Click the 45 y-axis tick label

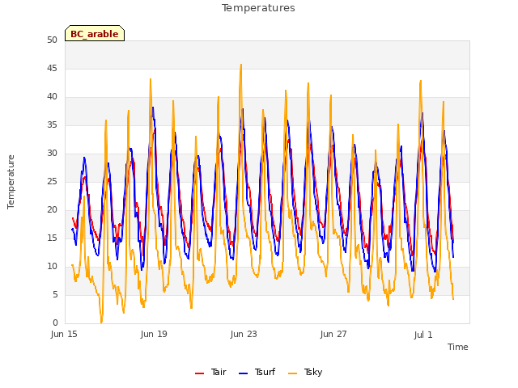[52, 68]
